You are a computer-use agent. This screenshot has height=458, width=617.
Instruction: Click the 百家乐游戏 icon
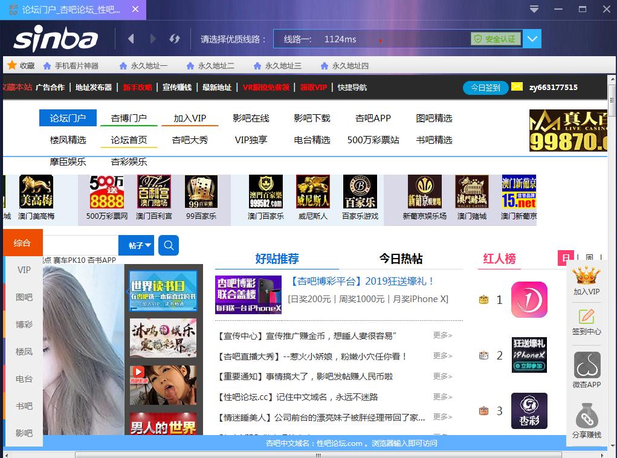point(360,192)
